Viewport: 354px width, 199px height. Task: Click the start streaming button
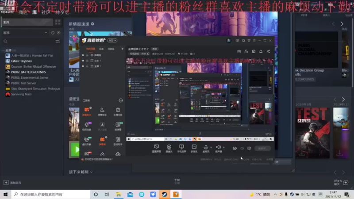[262, 148]
